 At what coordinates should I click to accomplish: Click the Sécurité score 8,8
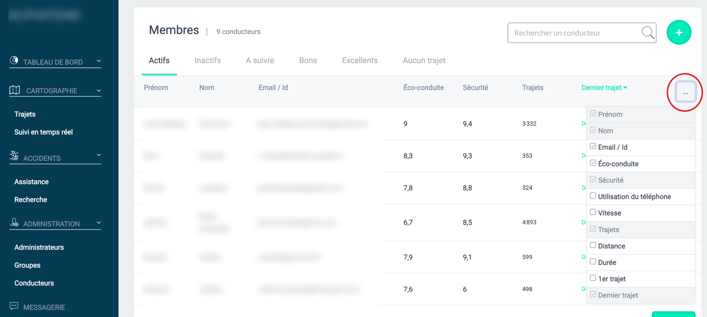tap(467, 188)
